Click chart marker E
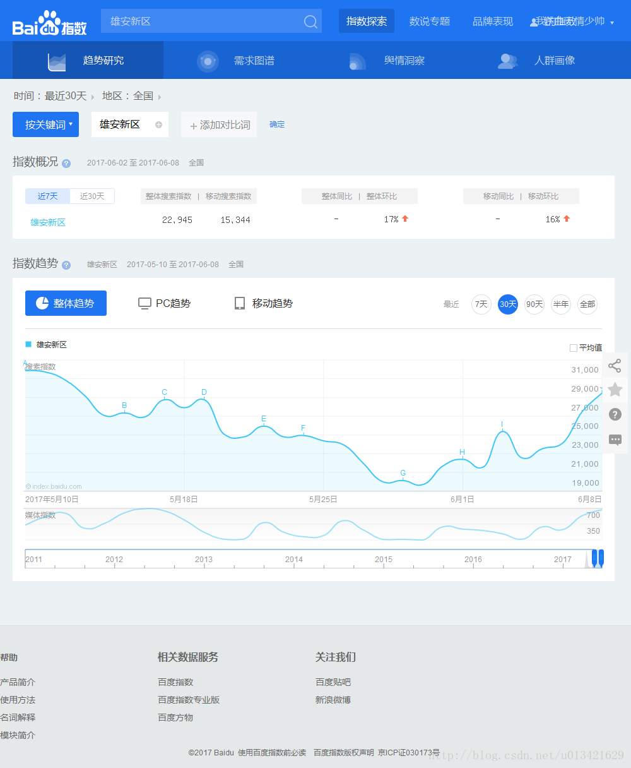This screenshot has height=768, width=631. pyautogui.click(x=264, y=419)
